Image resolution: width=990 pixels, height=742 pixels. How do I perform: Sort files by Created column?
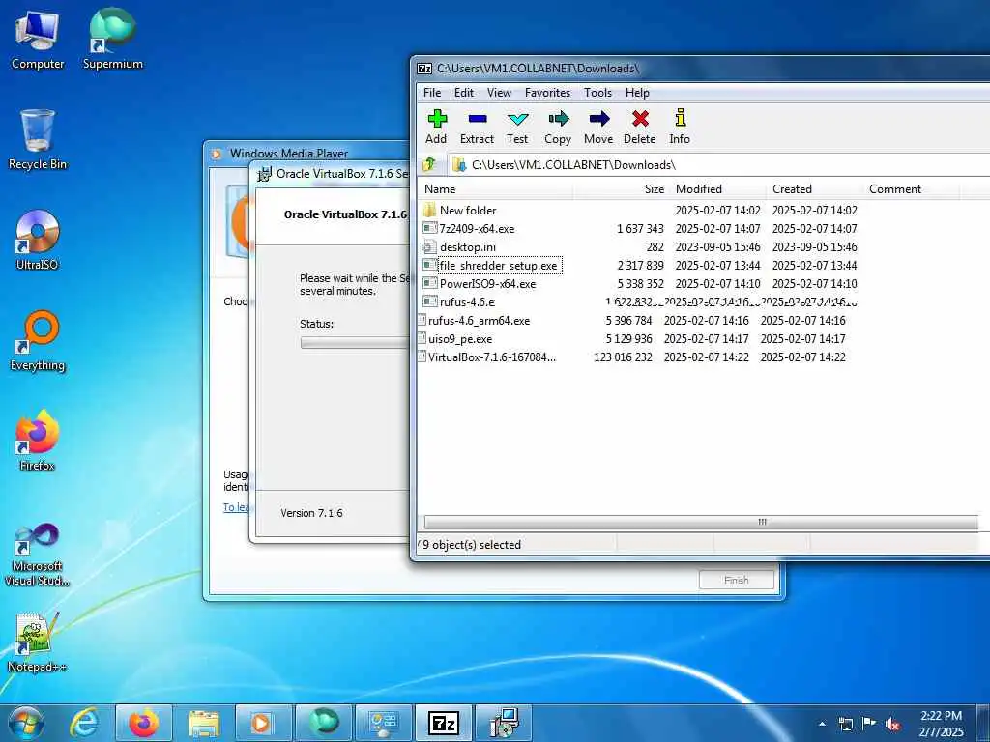815,189
